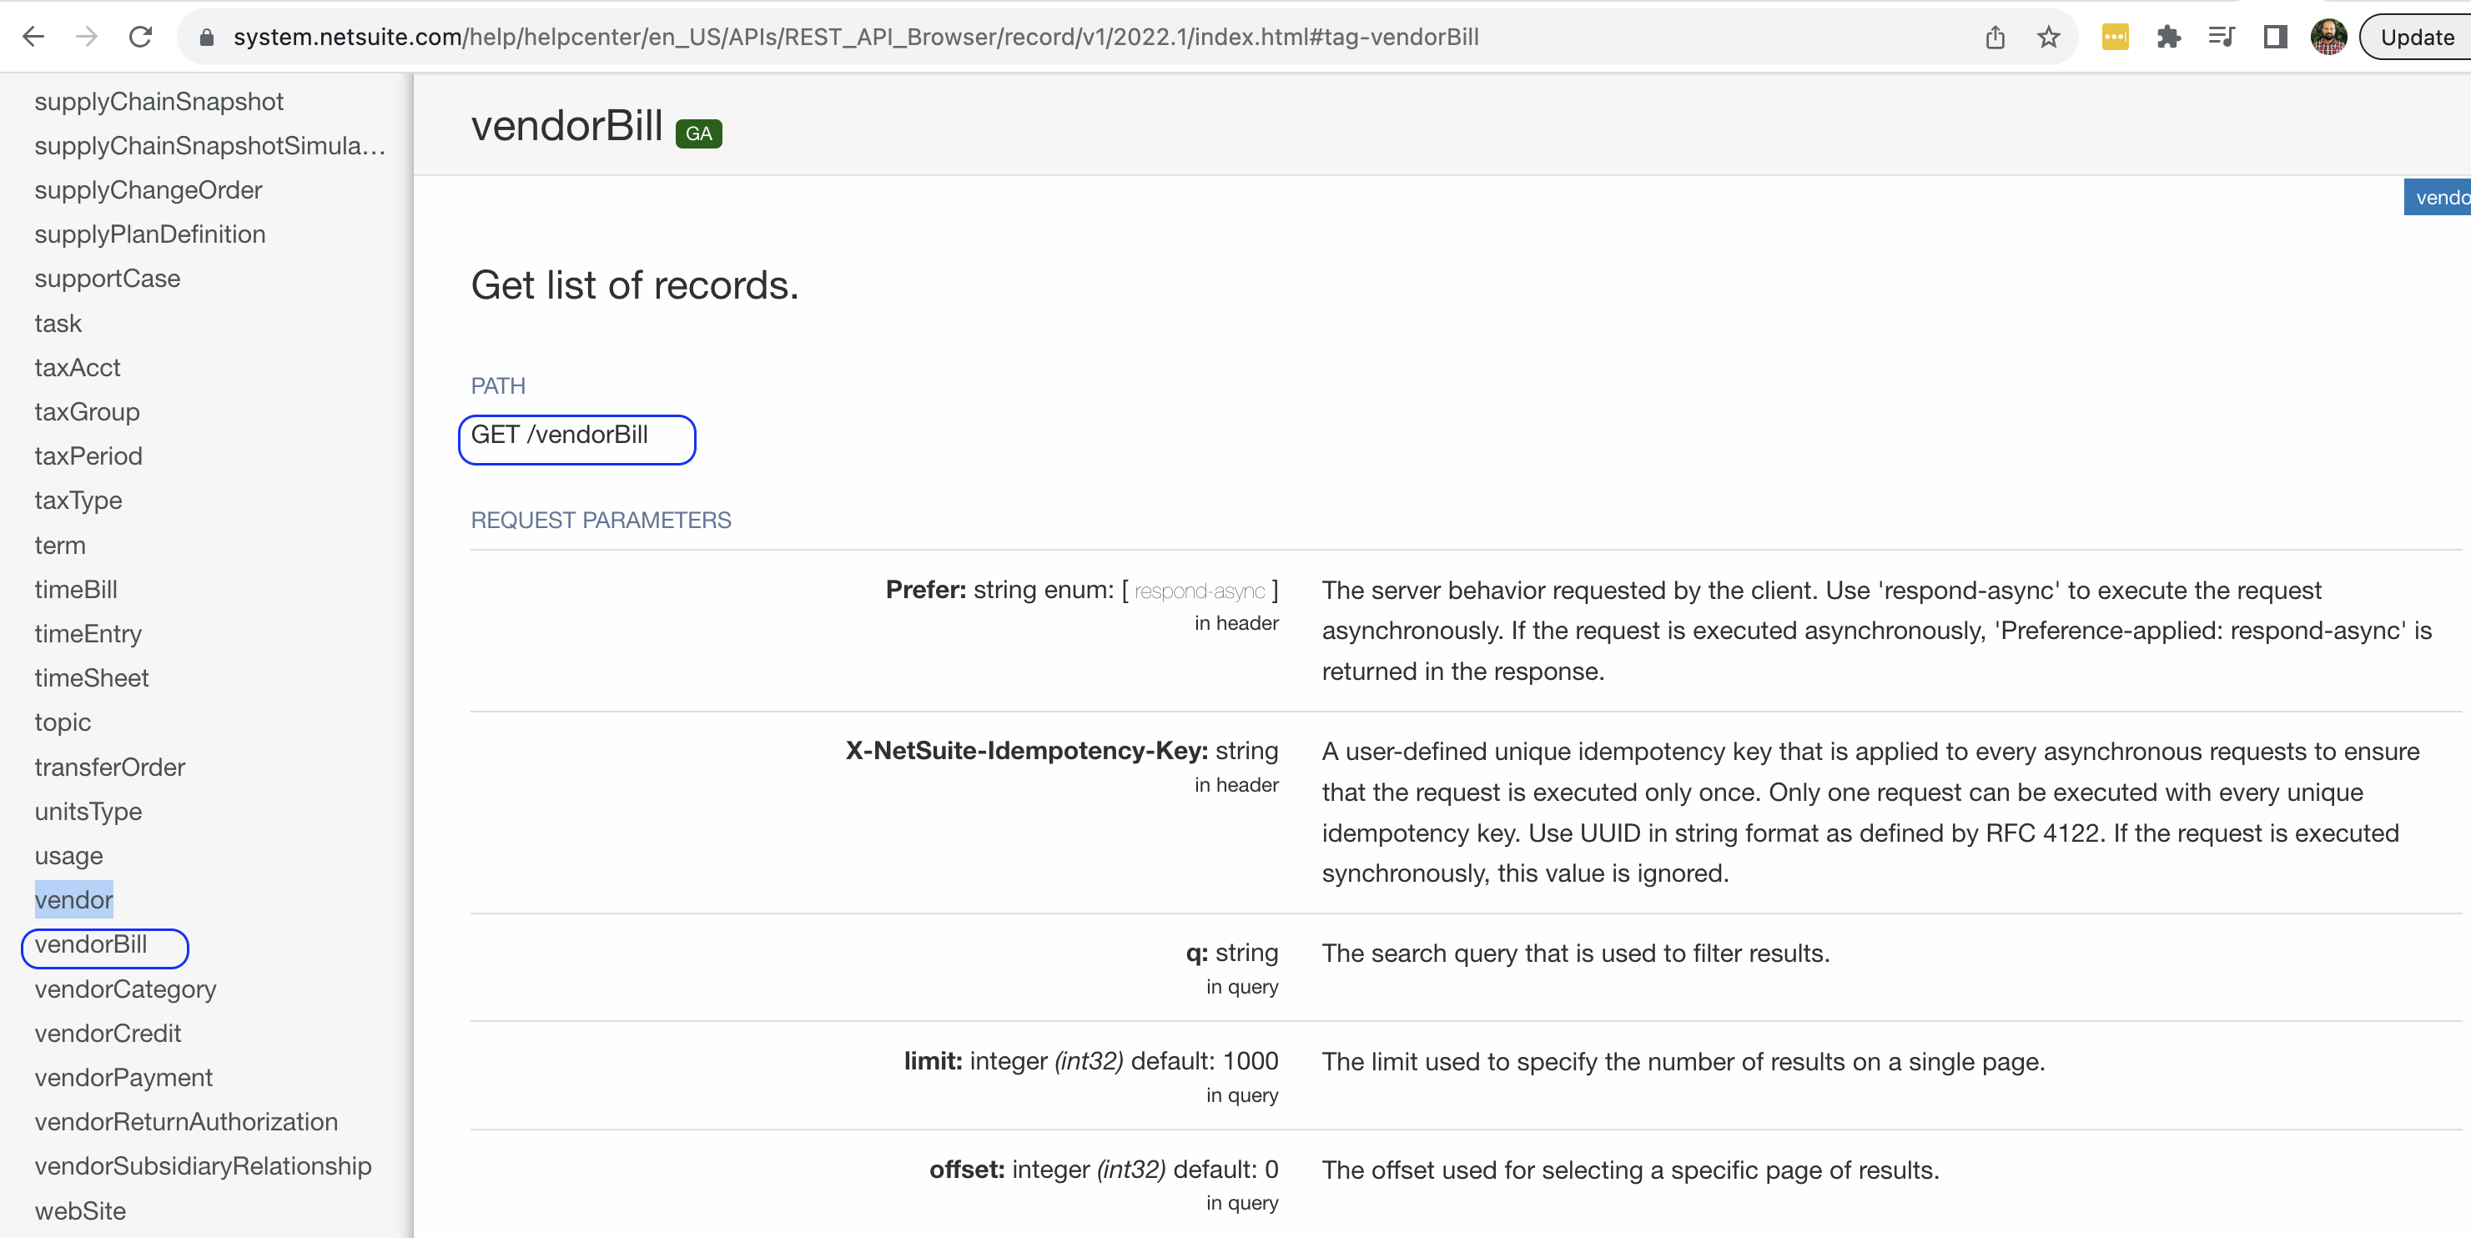Click the Update browser button

coord(2415,37)
